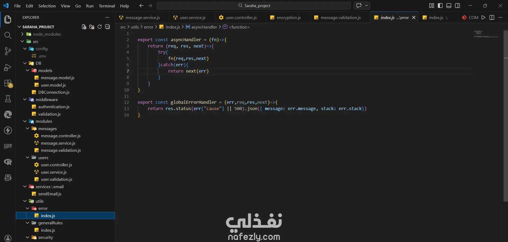Image resolution: width=508 pixels, height=242 pixels.
Task: Toggle the secondary side bar
Action: 457,6
